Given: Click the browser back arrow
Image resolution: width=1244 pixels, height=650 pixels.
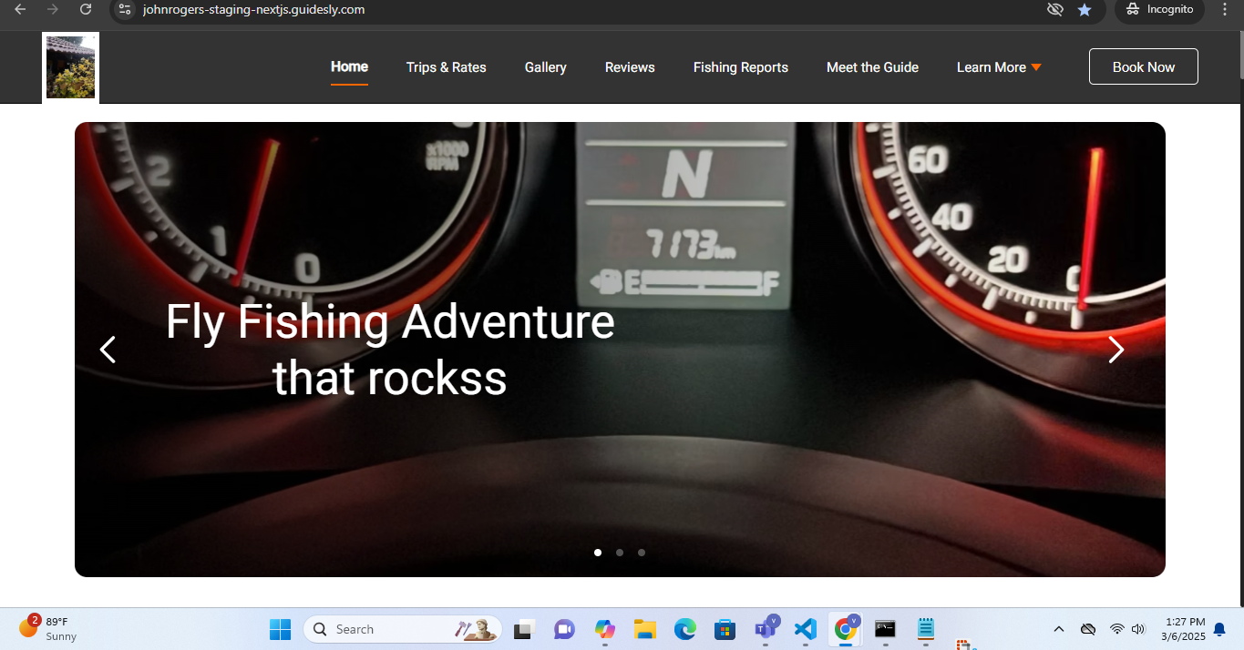Looking at the screenshot, I should 20,9.
